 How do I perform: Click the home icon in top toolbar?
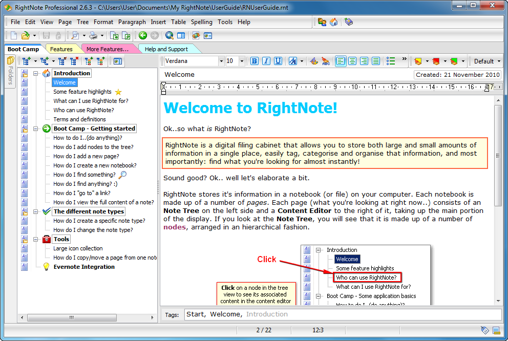[333, 22]
